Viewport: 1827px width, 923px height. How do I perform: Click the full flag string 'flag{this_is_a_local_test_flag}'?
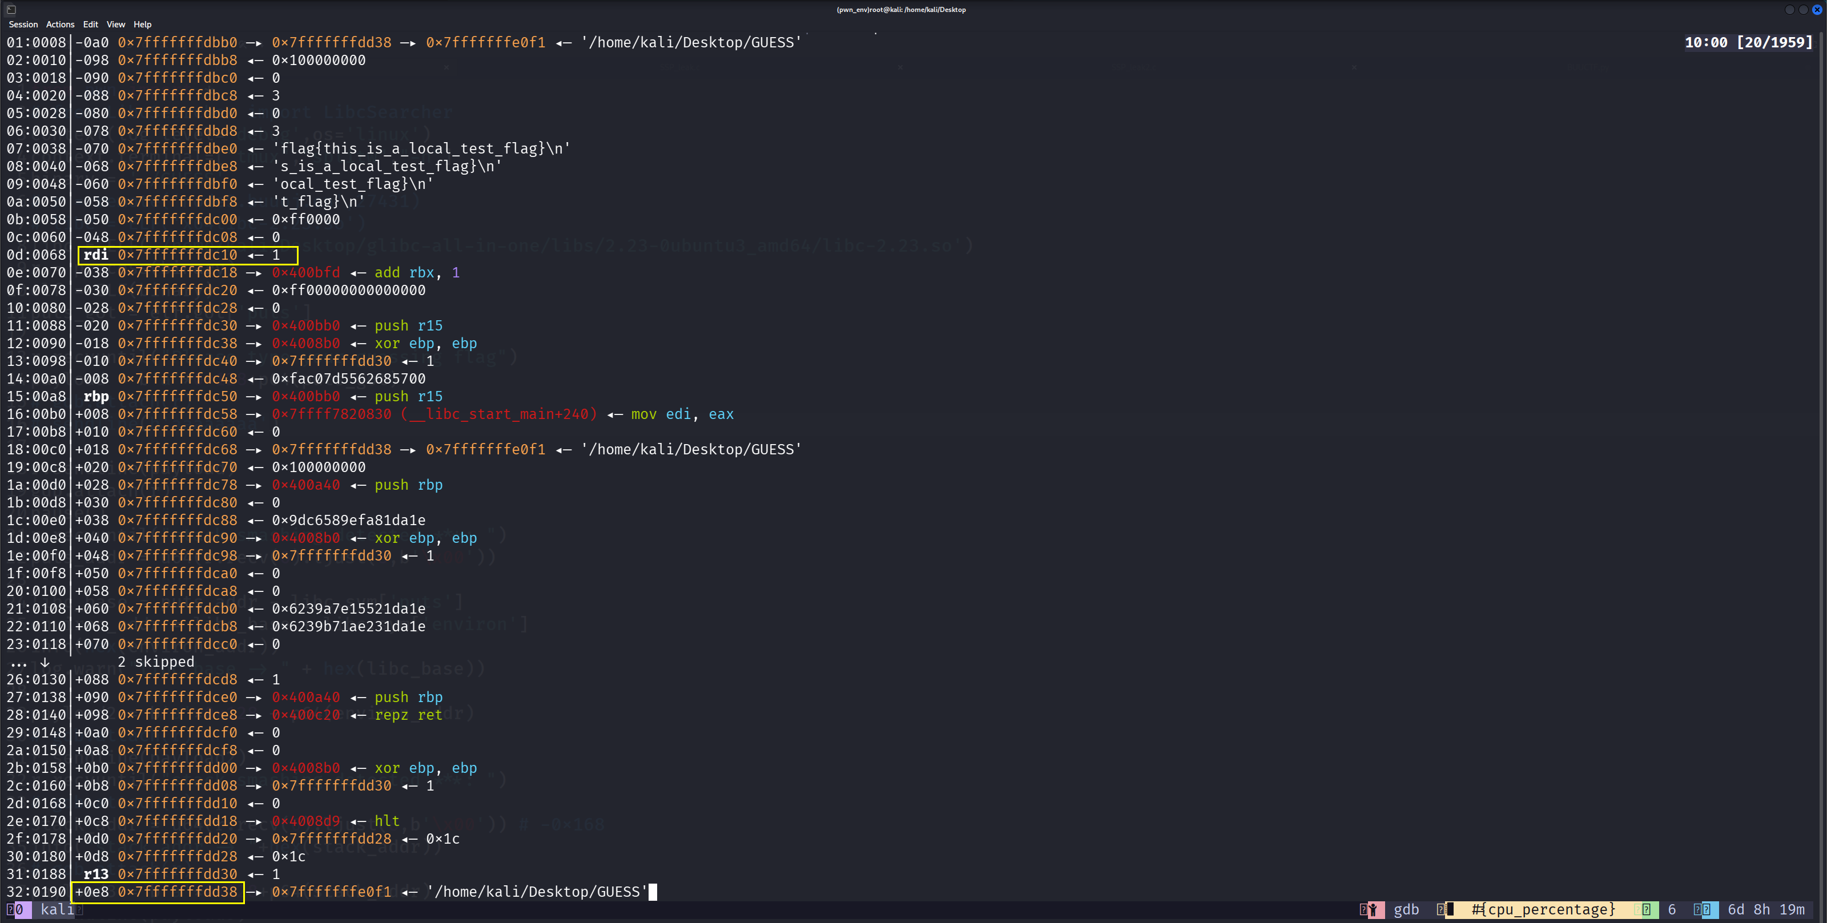tap(421, 149)
